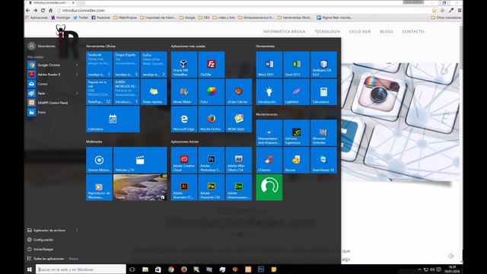Launch the Adobe Dreamweaver tile
Viewport: 487px width, 274px height.
[x=238, y=188]
